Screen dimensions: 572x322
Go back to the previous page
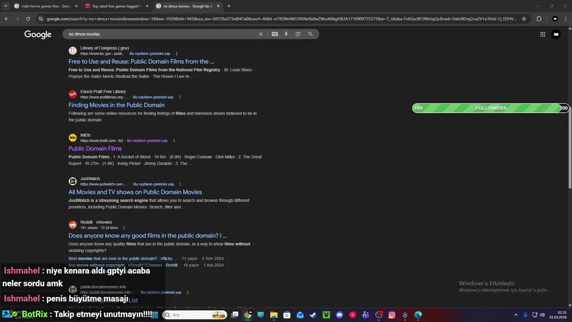6,19
